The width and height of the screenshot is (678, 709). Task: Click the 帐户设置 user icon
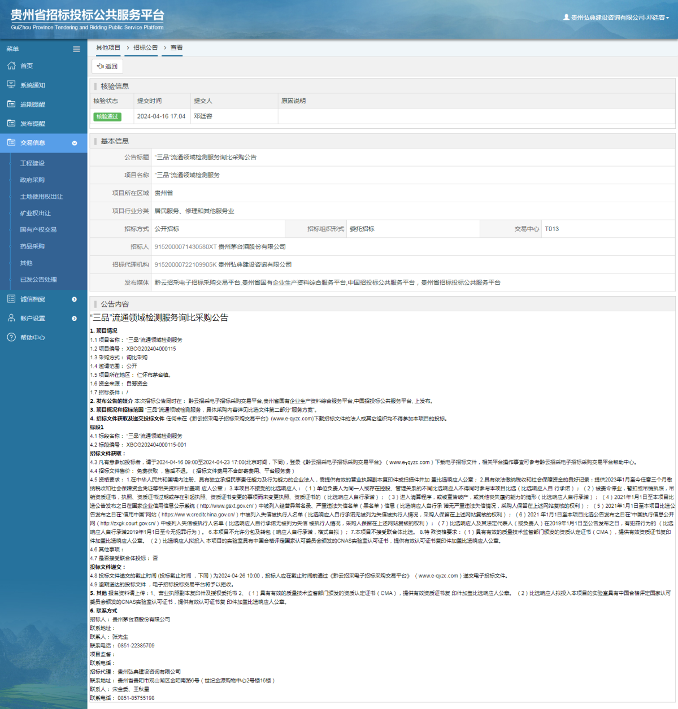[x=11, y=318]
